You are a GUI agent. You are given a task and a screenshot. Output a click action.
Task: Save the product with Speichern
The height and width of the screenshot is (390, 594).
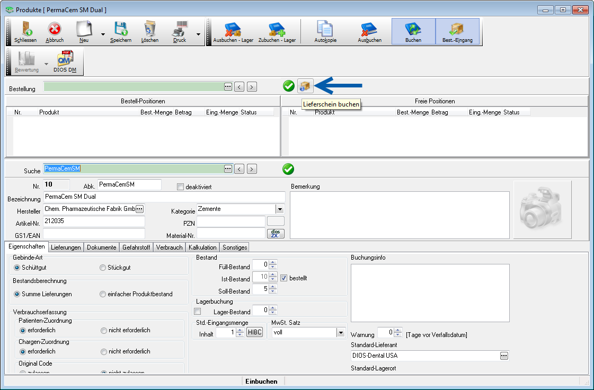click(x=120, y=32)
